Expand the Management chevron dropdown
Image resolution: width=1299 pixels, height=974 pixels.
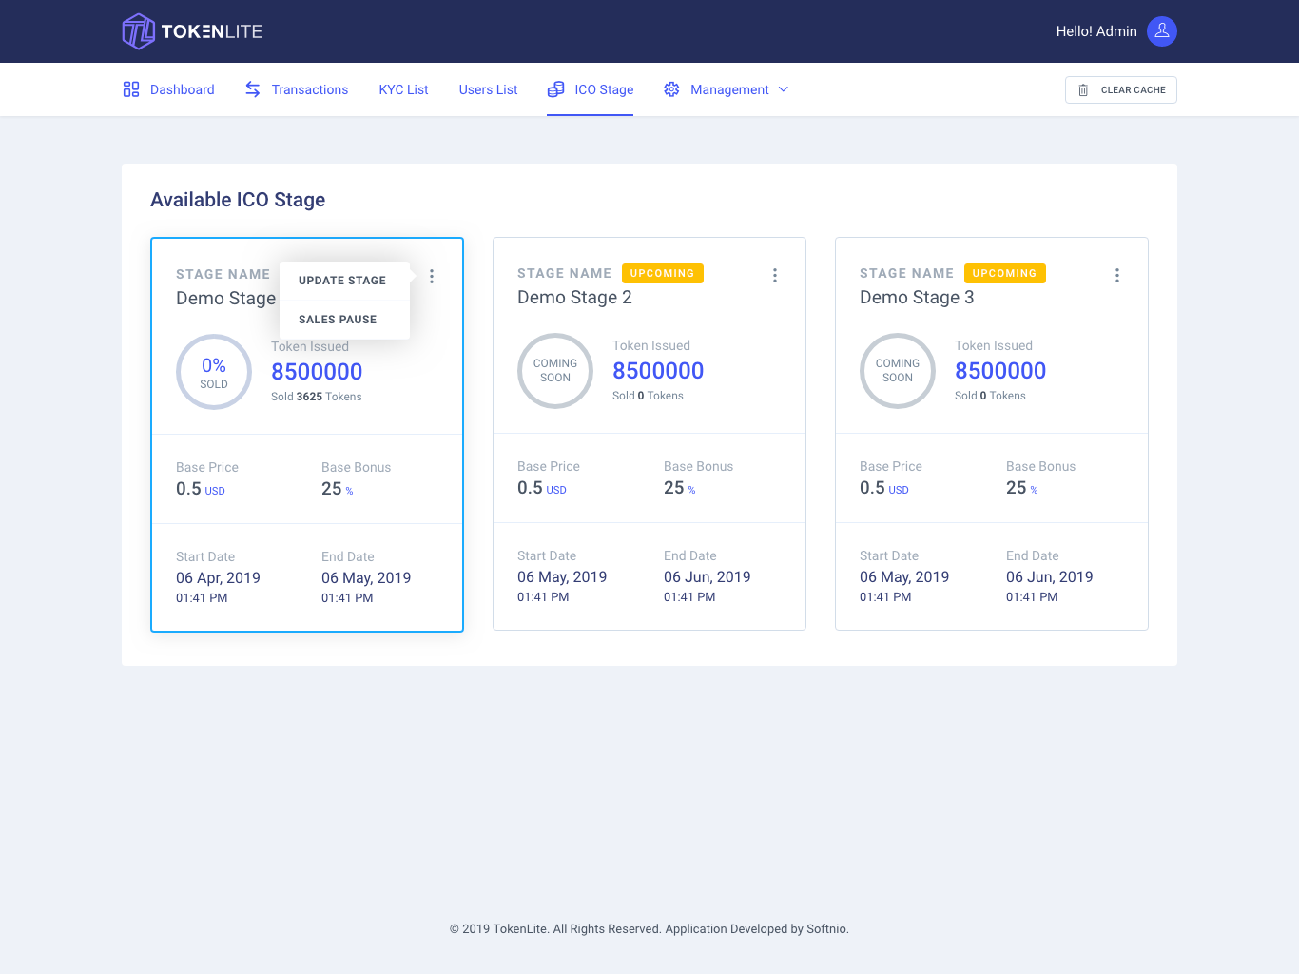point(784,89)
